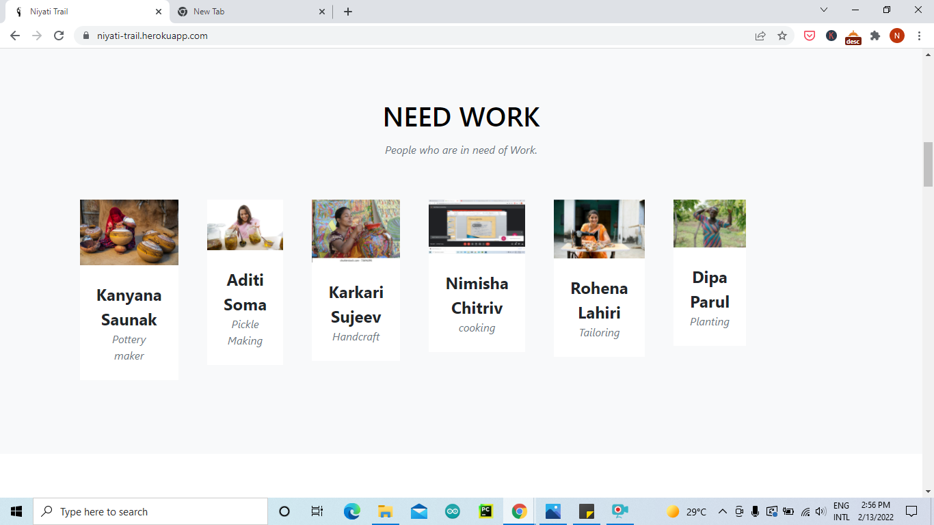Screen dimensions: 934x525
Task: Click the browser profile avatar N
Action: [x=897, y=35]
